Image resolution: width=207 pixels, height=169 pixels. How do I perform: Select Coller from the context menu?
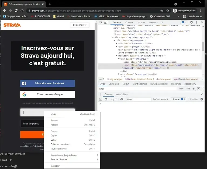[54, 140]
